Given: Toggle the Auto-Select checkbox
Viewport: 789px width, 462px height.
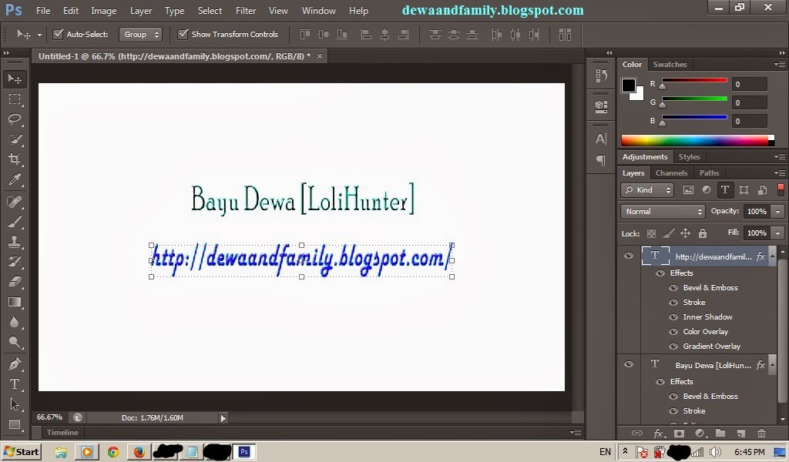Looking at the screenshot, I should tap(58, 34).
